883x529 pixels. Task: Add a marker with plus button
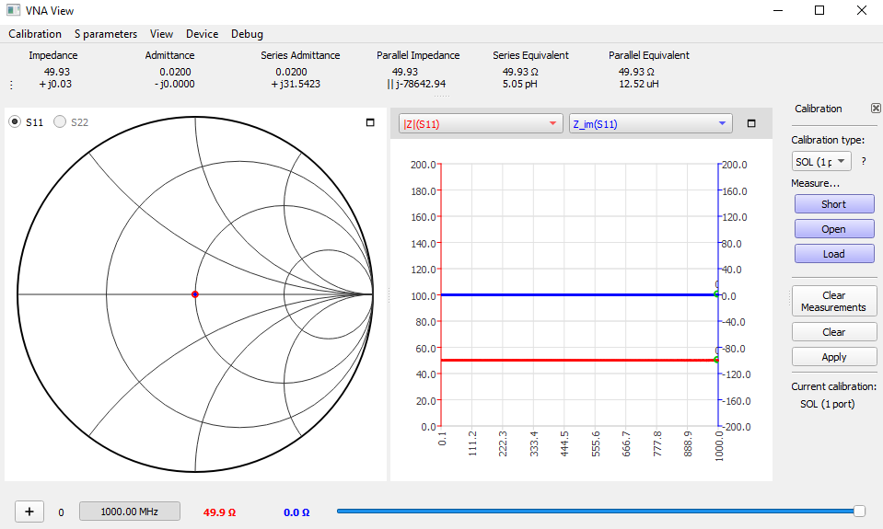pos(29,512)
